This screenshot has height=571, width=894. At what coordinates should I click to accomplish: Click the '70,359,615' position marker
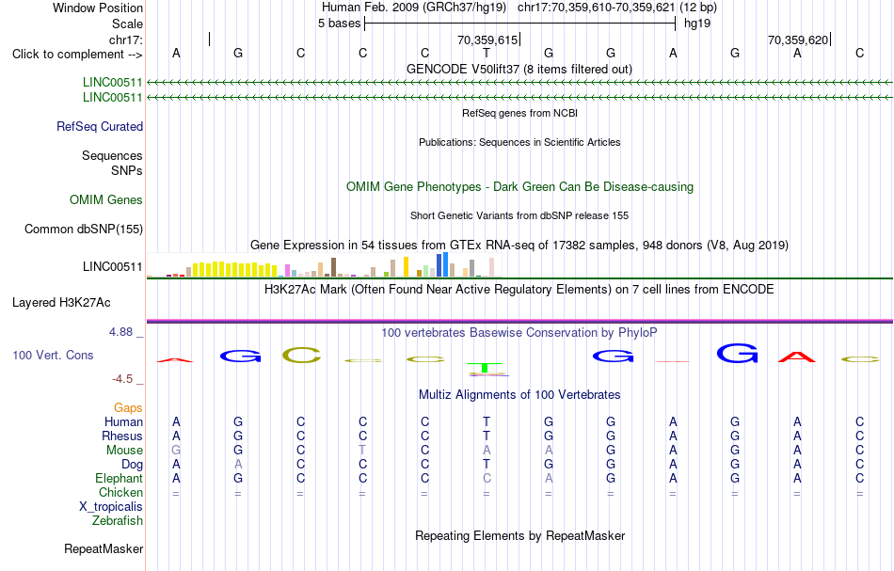click(487, 40)
